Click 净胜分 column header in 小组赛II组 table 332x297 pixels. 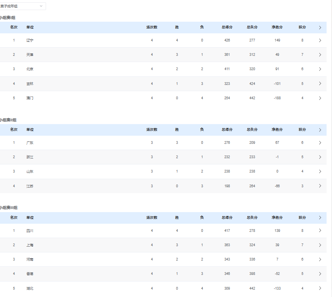tap(277, 130)
